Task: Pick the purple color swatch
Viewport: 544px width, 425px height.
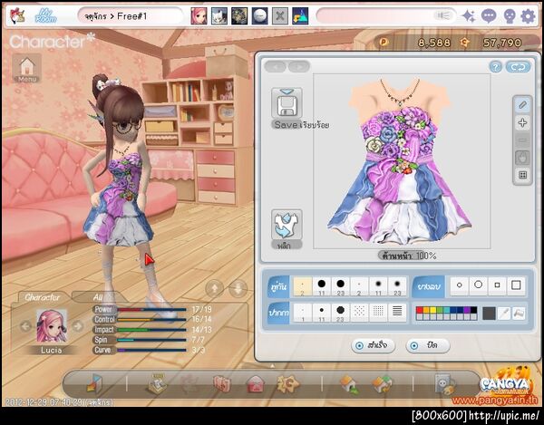Action: point(467,310)
